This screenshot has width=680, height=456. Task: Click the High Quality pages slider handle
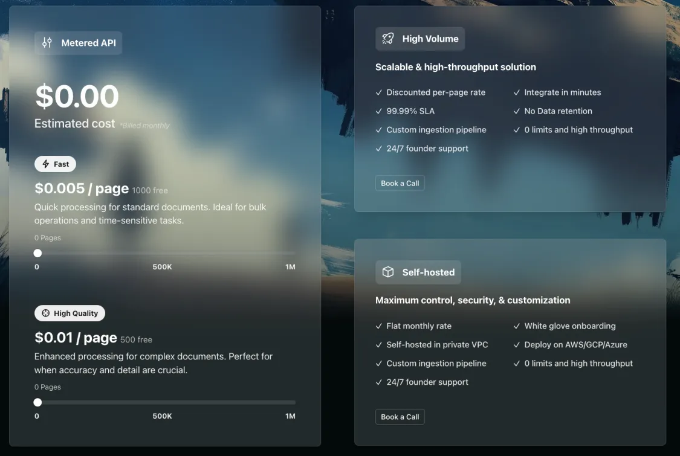point(37,402)
